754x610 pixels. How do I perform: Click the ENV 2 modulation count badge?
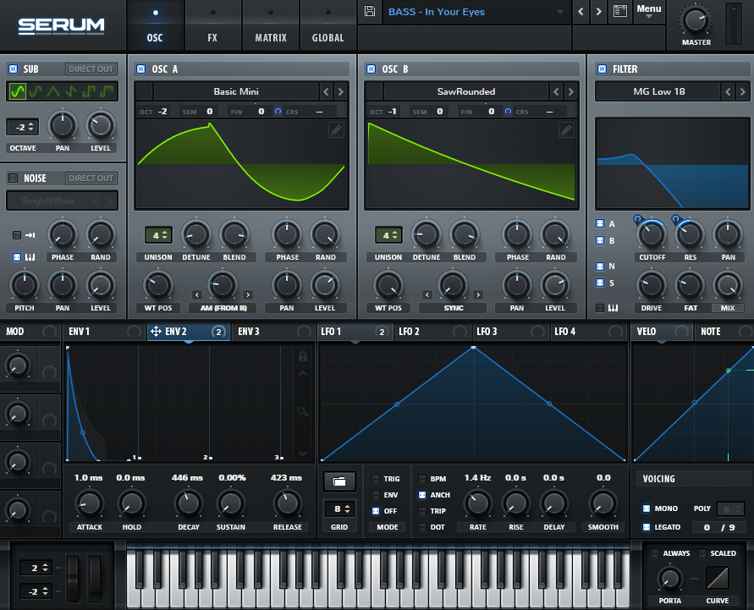point(218,332)
